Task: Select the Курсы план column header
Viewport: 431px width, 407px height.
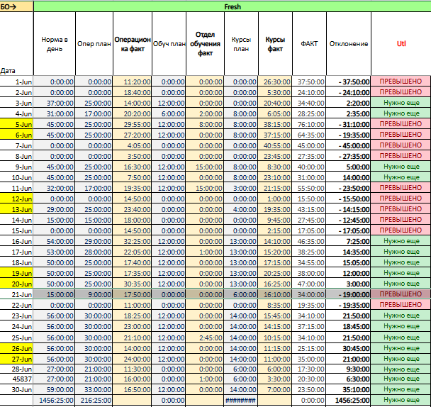Action: (241, 44)
